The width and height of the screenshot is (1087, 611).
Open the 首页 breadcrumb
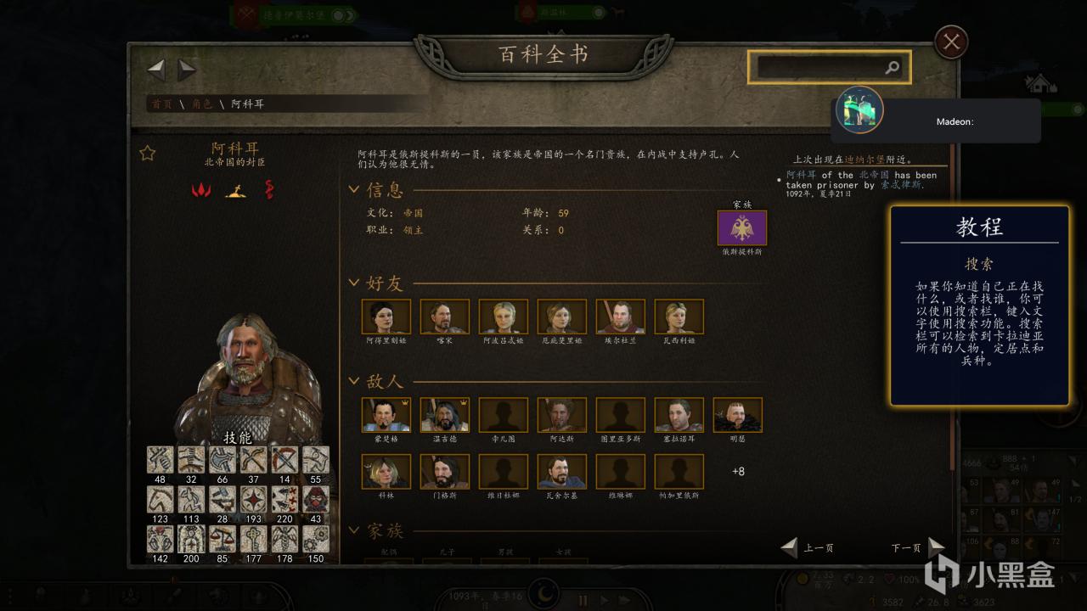[161, 104]
